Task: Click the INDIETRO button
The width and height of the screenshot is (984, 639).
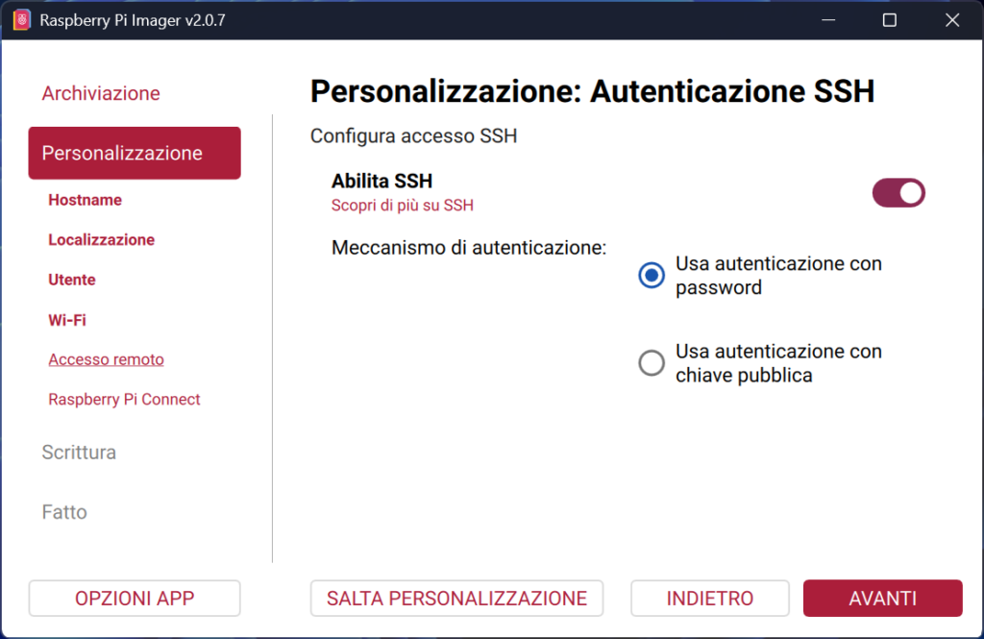Action: [709, 598]
